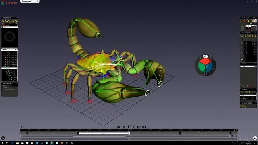Play the animation
Viewport: 258px width, 145px height.
coord(129,127)
